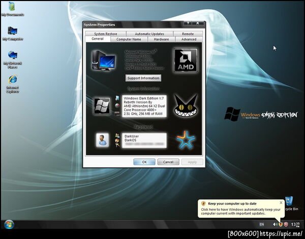Click the DarkOS text
Viewport: 305px width, 239px height.
point(130,140)
